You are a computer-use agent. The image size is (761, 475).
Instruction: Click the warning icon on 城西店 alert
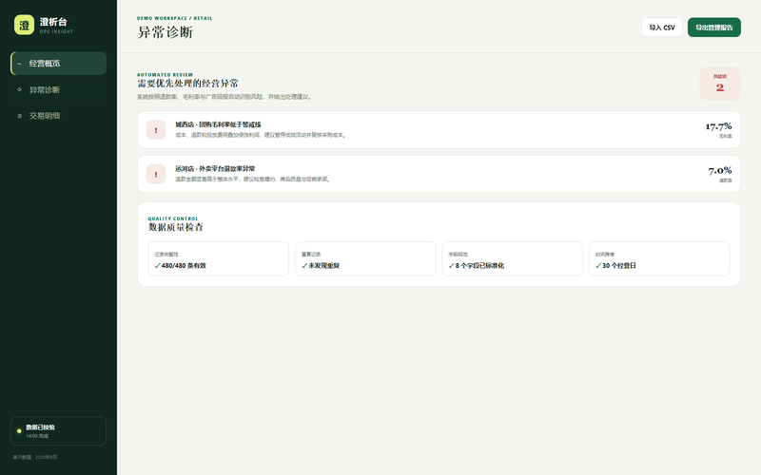pos(156,130)
